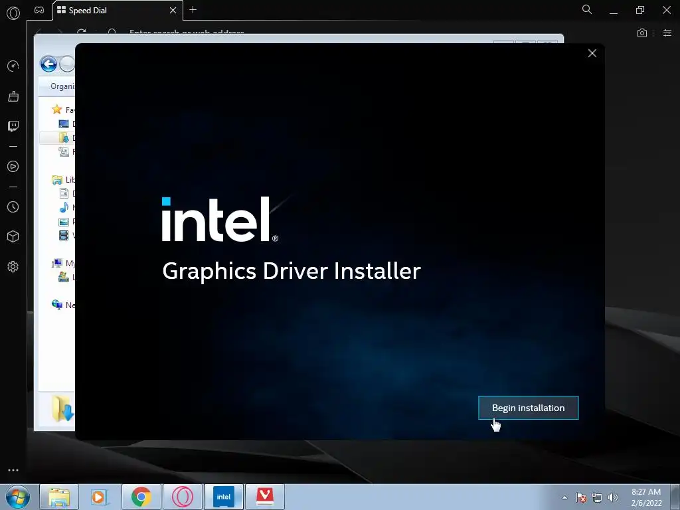Select the Videos library film icon in Explorer
Screen dimensions: 680x510
point(64,236)
